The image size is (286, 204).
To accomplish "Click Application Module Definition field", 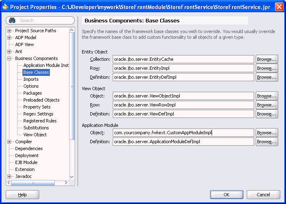I will (x=183, y=142).
